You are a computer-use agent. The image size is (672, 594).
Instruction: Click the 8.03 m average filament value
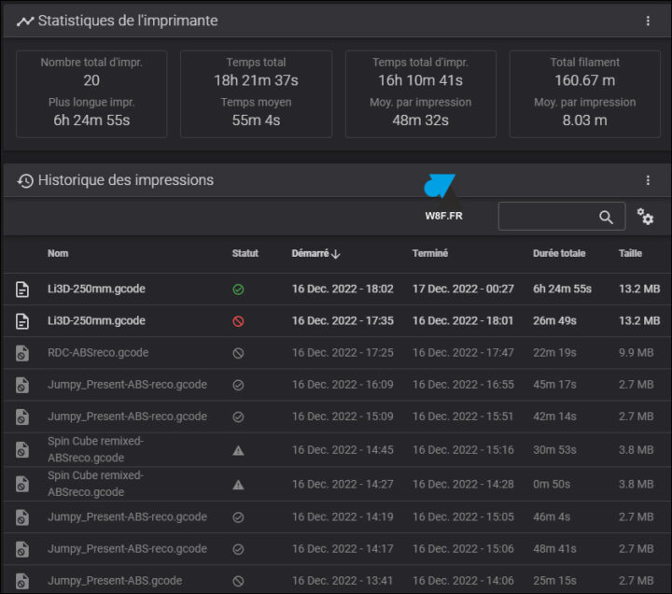tap(585, 120)
